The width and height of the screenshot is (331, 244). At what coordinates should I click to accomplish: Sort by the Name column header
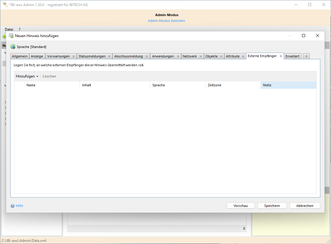(31, 85)
